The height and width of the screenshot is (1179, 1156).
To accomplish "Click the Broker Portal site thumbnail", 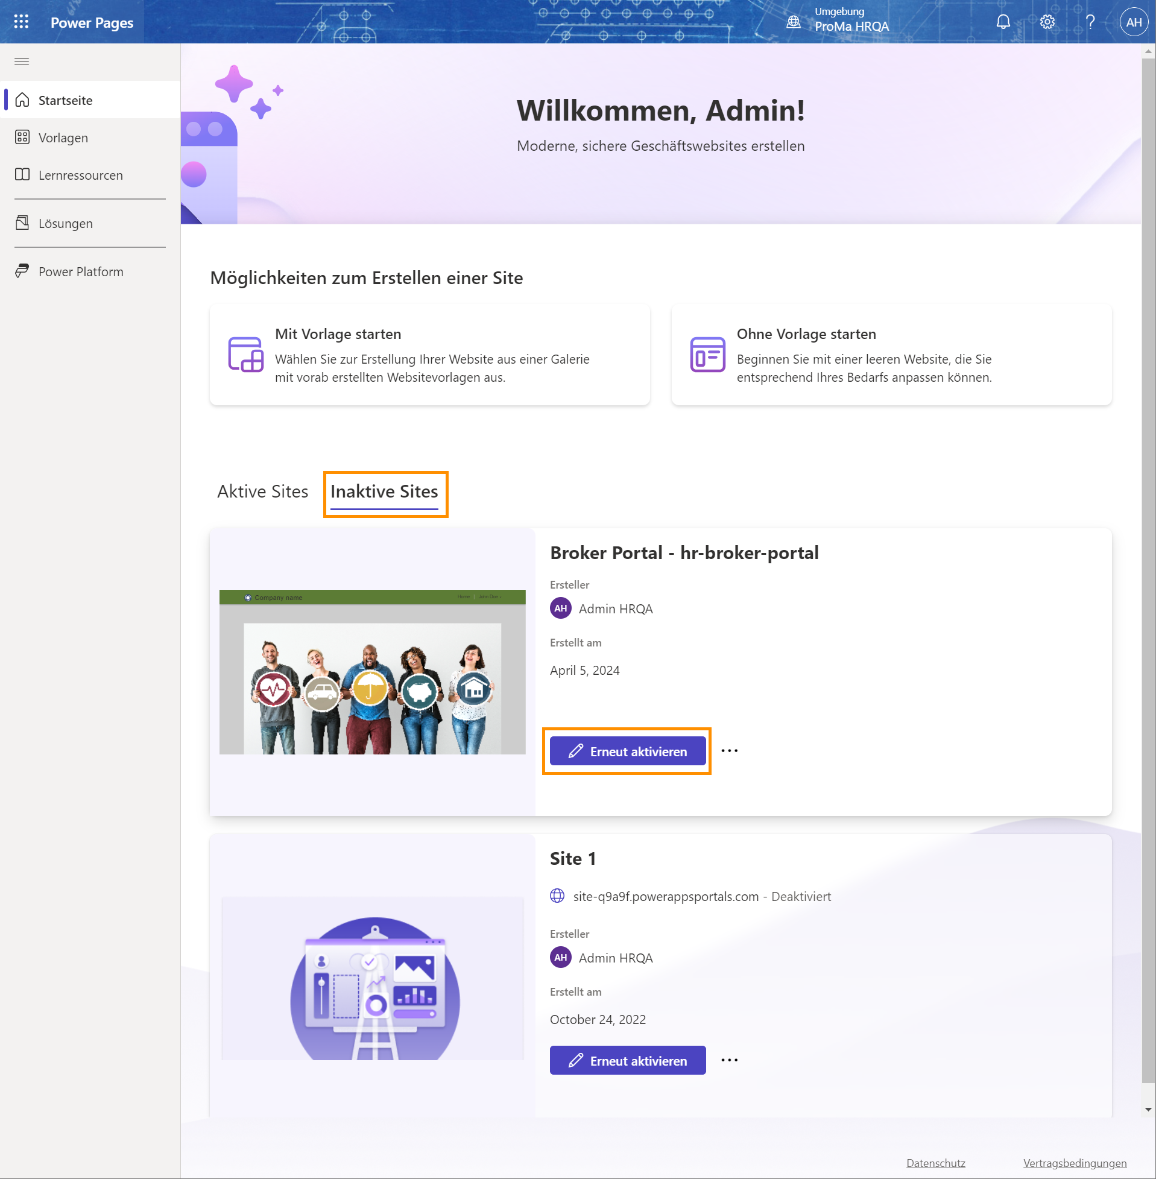I will [x=372, y=671].
